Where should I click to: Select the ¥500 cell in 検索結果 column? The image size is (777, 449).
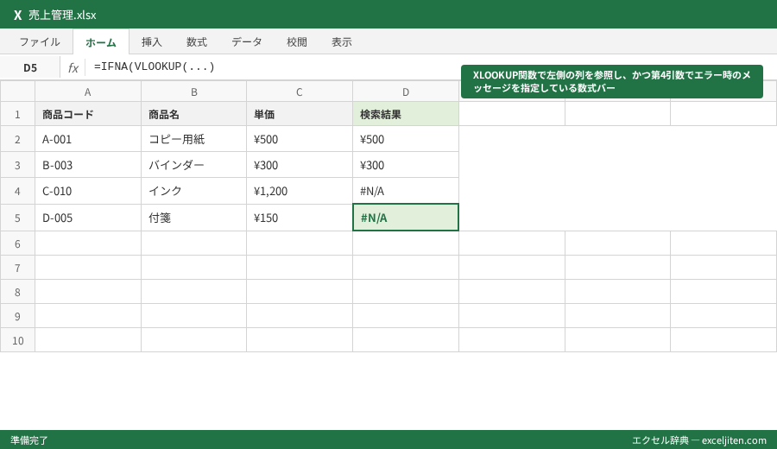tap(406, 139)
